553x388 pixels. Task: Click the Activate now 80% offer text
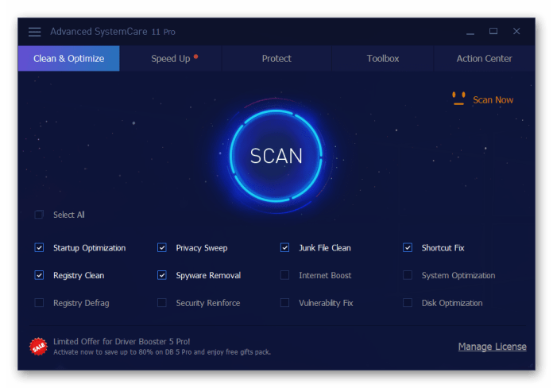tap(162, 352)
